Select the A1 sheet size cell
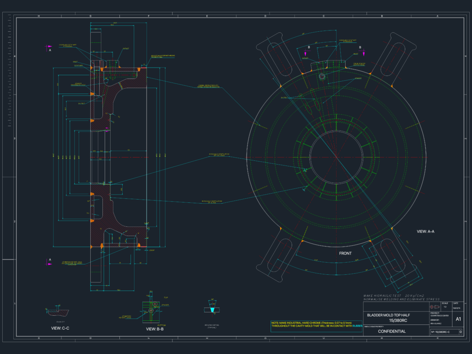 [x=458, y=319]
